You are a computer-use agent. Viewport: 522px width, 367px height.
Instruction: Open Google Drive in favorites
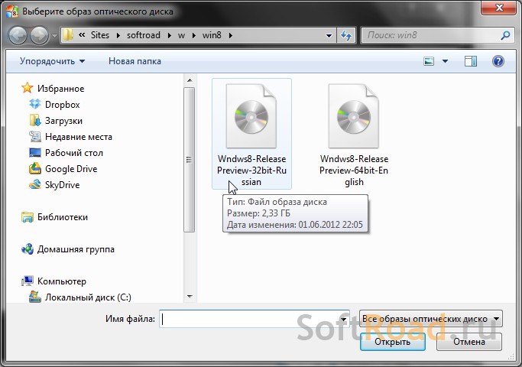click(71, 169)
